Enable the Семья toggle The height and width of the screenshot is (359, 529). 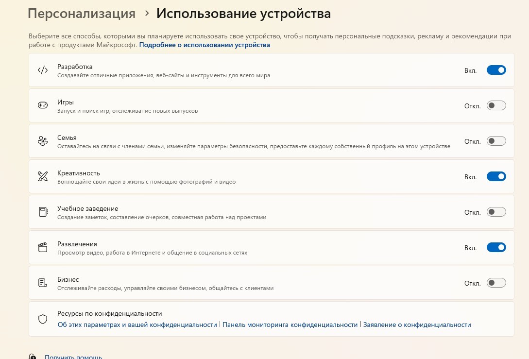pos(496,141)
